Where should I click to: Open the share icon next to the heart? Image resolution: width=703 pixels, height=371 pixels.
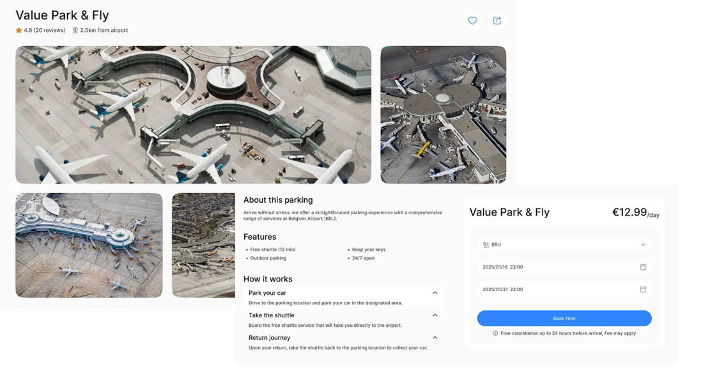click(497, 20)
